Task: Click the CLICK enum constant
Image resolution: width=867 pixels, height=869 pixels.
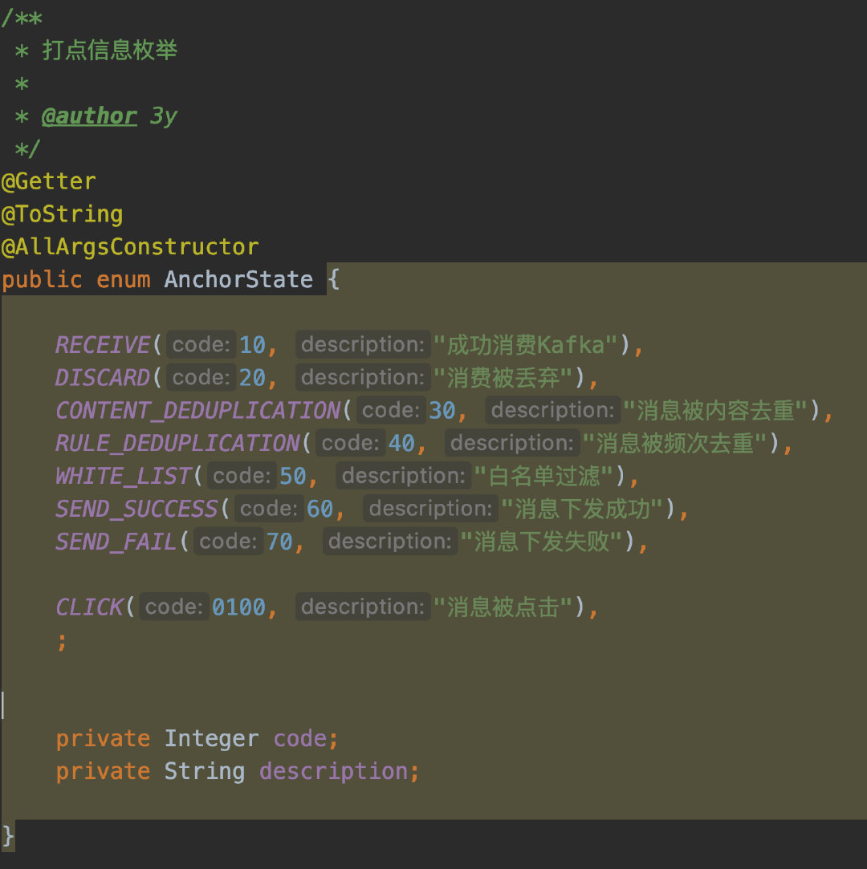Action: point(88,607)
